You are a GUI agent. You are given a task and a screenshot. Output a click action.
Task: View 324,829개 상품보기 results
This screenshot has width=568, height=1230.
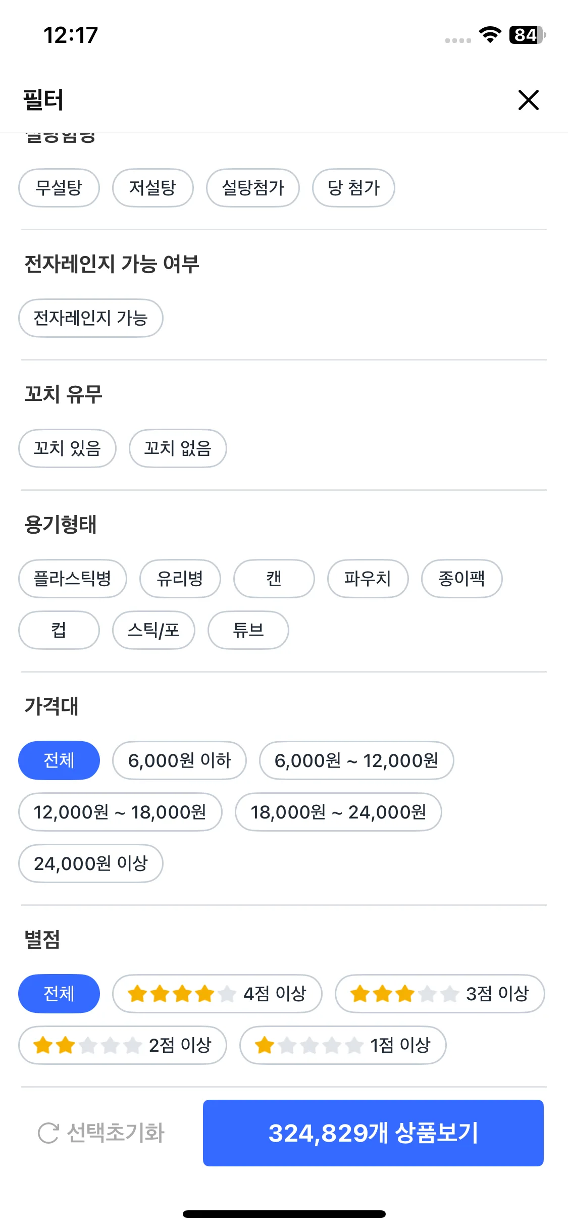373,1133
